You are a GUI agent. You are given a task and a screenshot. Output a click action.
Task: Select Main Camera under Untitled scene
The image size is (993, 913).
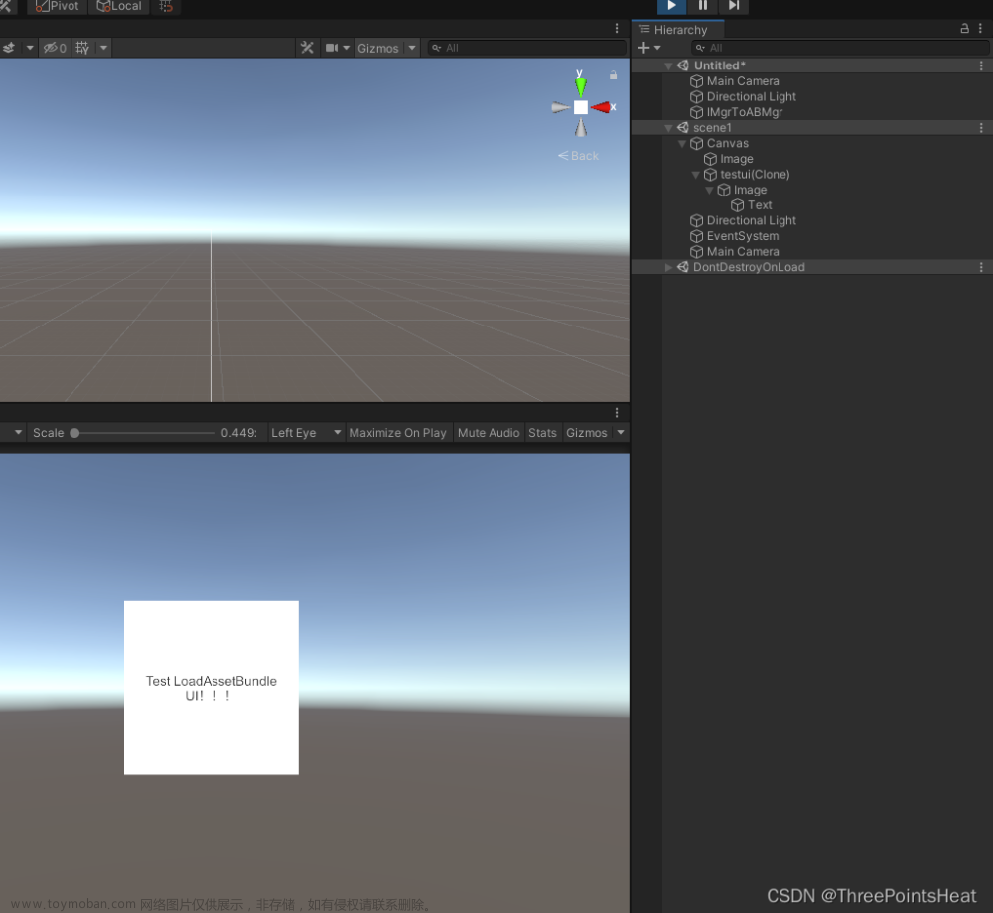pyautogui.click(x=742, y=81)
